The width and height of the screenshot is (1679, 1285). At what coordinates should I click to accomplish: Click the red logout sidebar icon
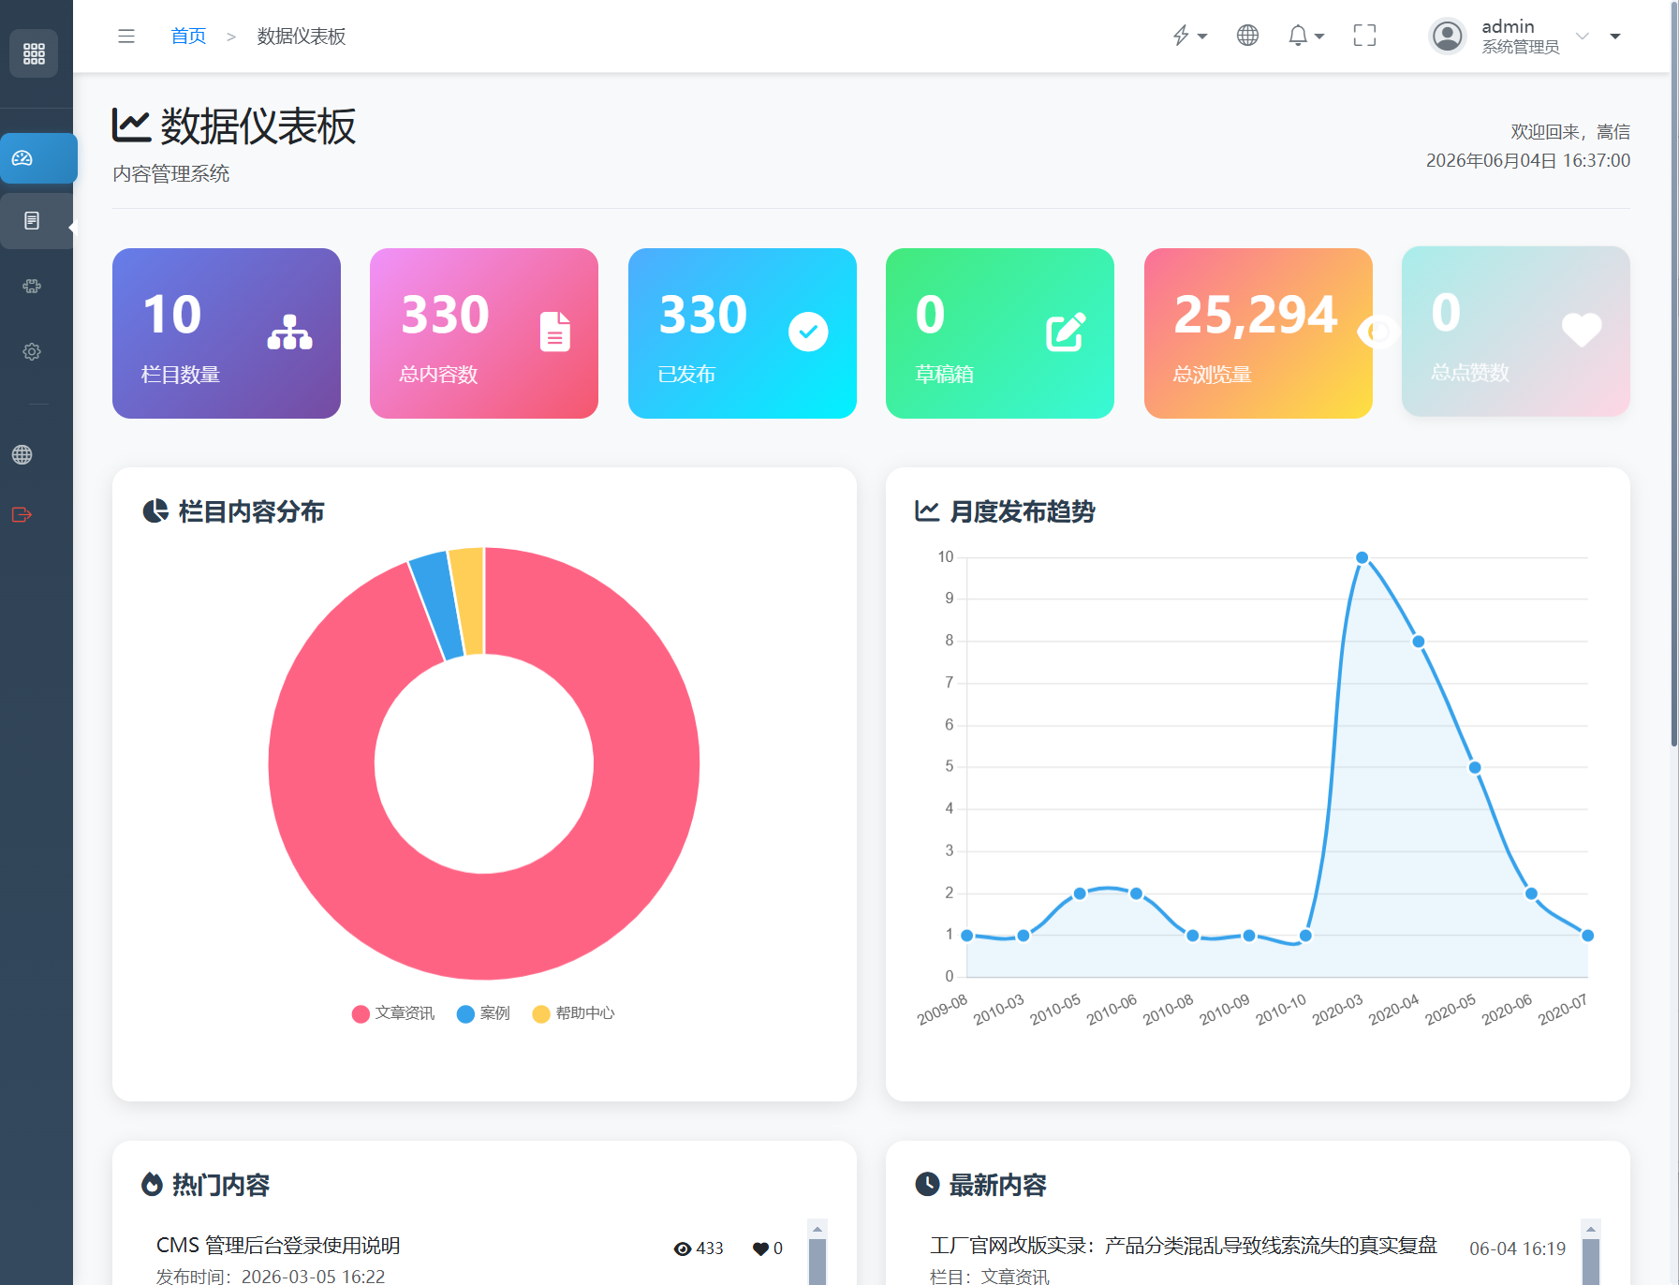[22, 514]
